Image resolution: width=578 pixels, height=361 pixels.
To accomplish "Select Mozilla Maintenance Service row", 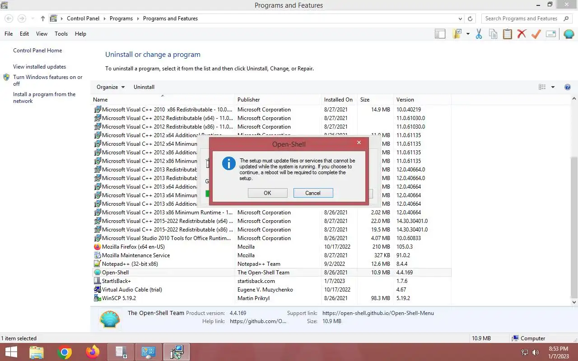I will click(x=271, y=255).
